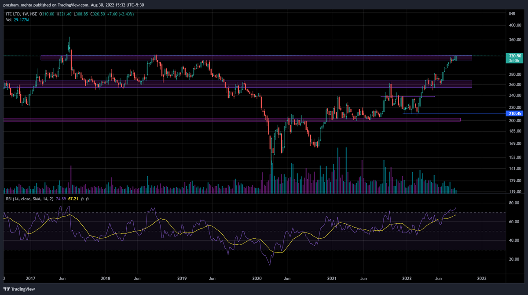Click the 400.00 price axis label

coord(515,26)
